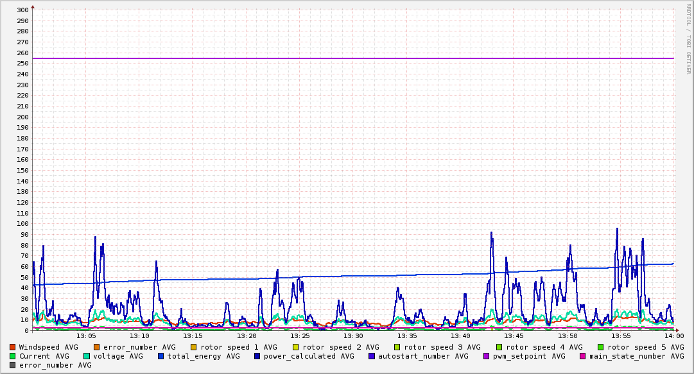694x374 pixels.
Task: Click the purple pwm_setpoint AVG swatch
Action: tap(486, 356)
